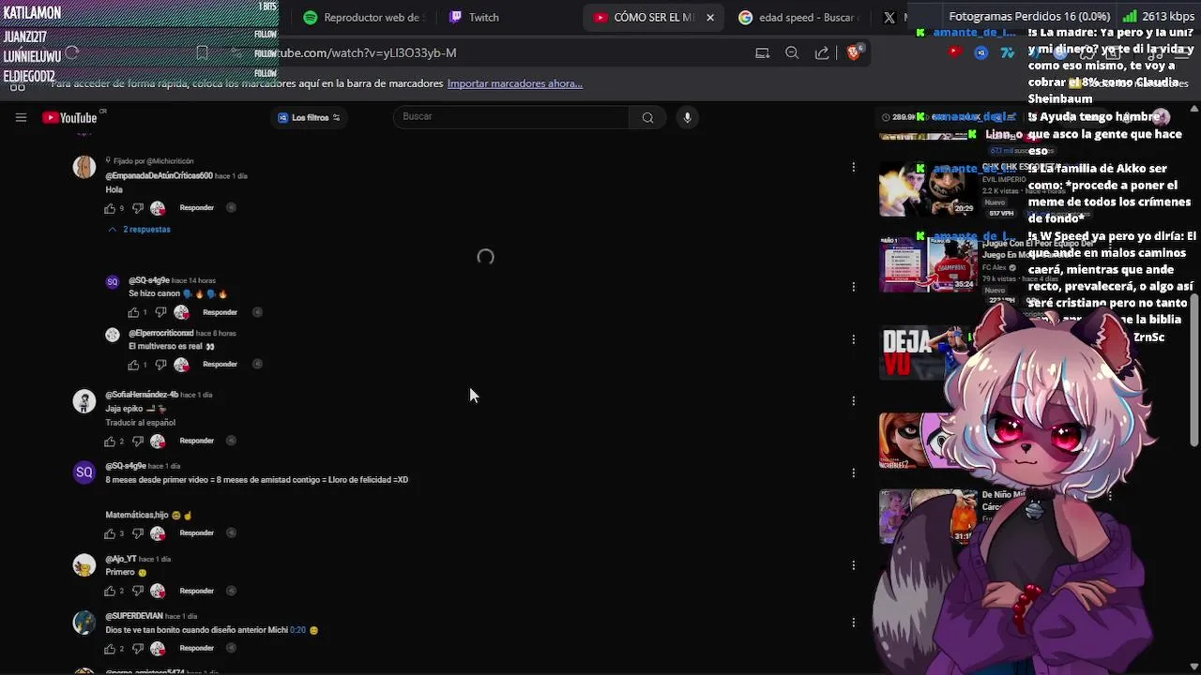Open options menu for @SUPERDEVIAN's comment
The height and width of the screenshot is (675, 1201).
point(853,622)
